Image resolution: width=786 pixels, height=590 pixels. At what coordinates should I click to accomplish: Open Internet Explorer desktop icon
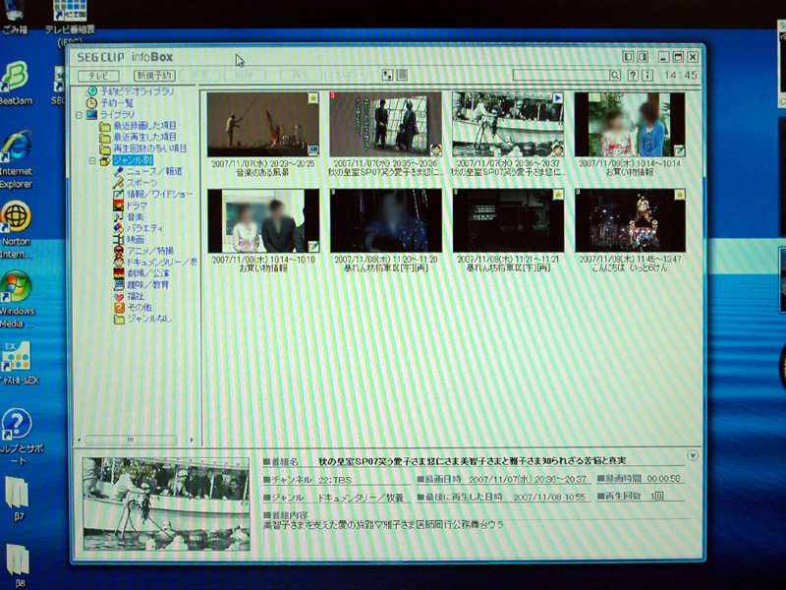coord(17,147)
